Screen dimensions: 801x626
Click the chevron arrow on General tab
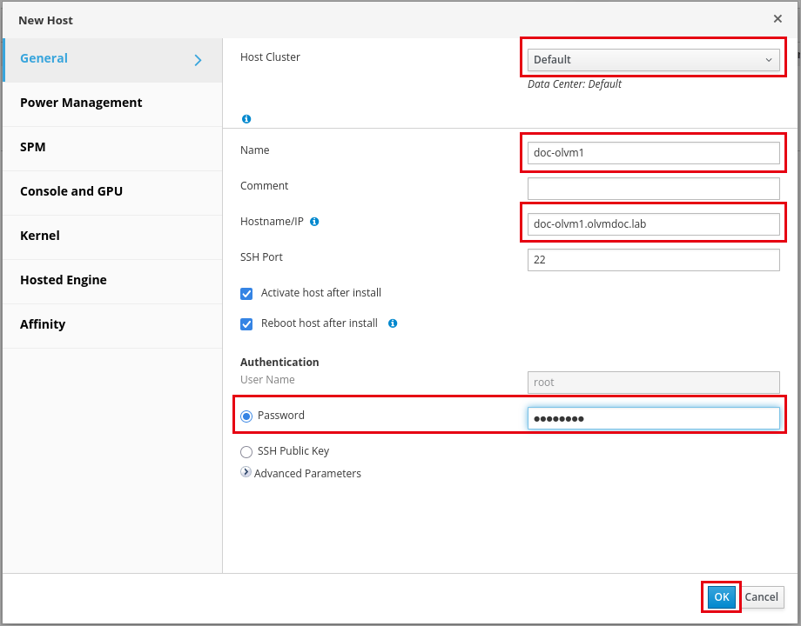(x=199, y=60)
